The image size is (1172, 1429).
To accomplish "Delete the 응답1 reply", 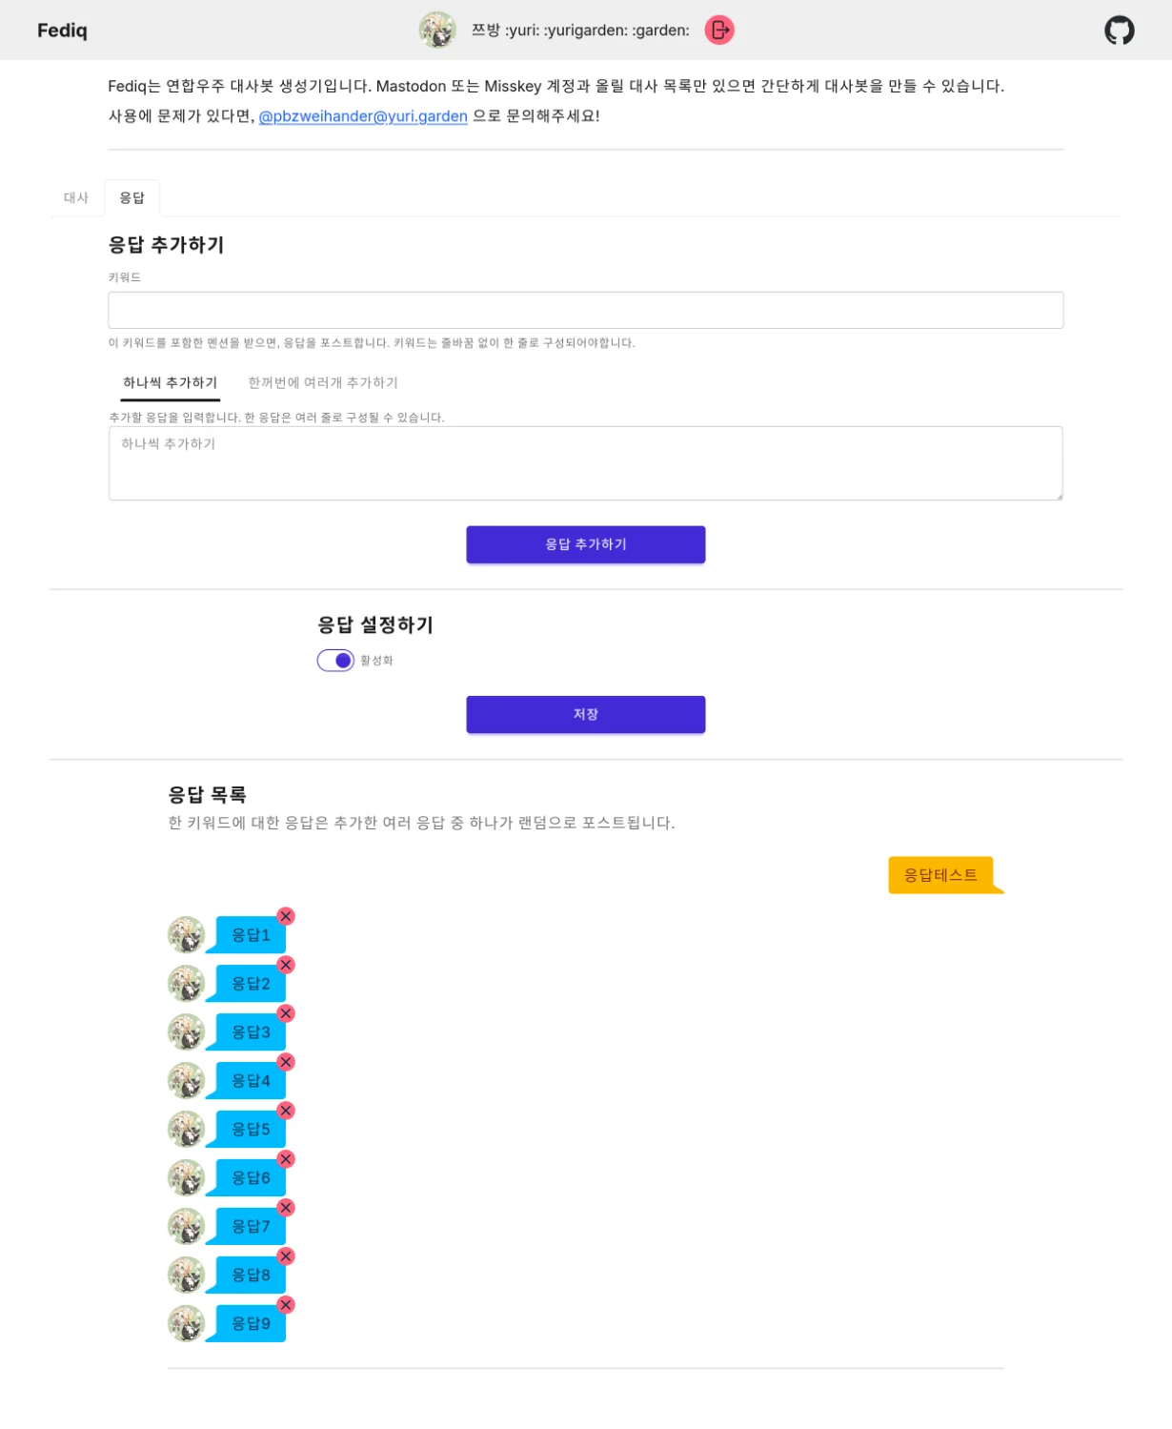I will pos(286,916).
